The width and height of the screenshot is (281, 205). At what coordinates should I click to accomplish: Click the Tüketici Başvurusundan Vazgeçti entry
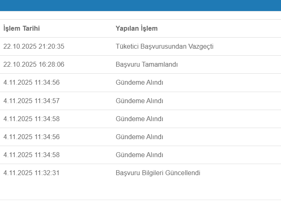pyautogui.click(x=164, y=47)
